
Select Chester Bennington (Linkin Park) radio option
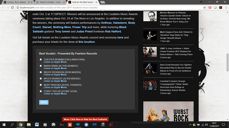[41, 60]
